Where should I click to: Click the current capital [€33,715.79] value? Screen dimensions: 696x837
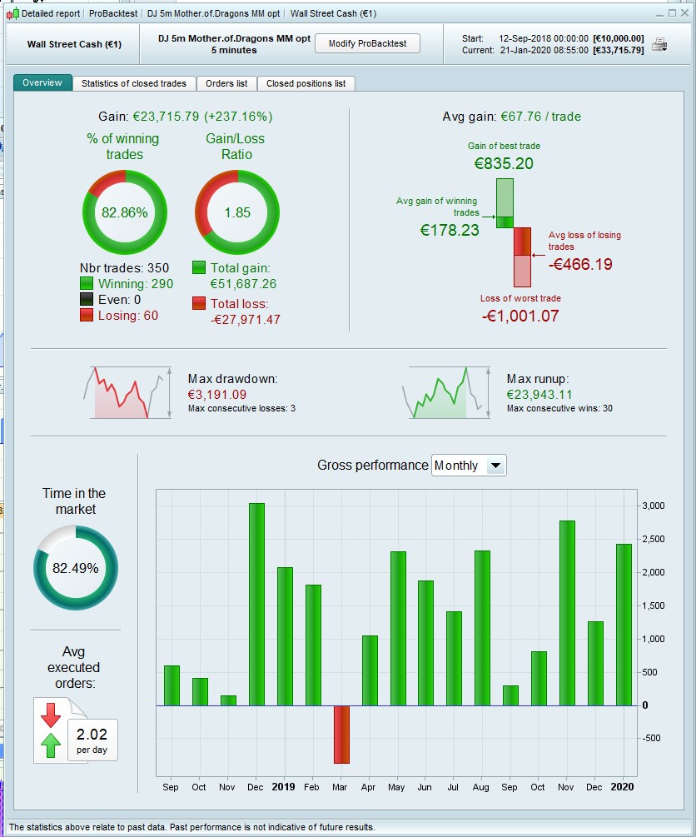[619, 50]
